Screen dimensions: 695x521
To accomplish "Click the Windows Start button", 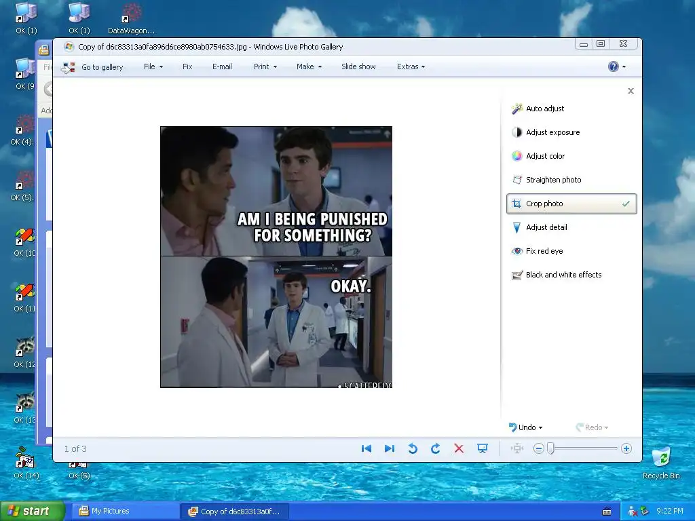I will (33, 512).
